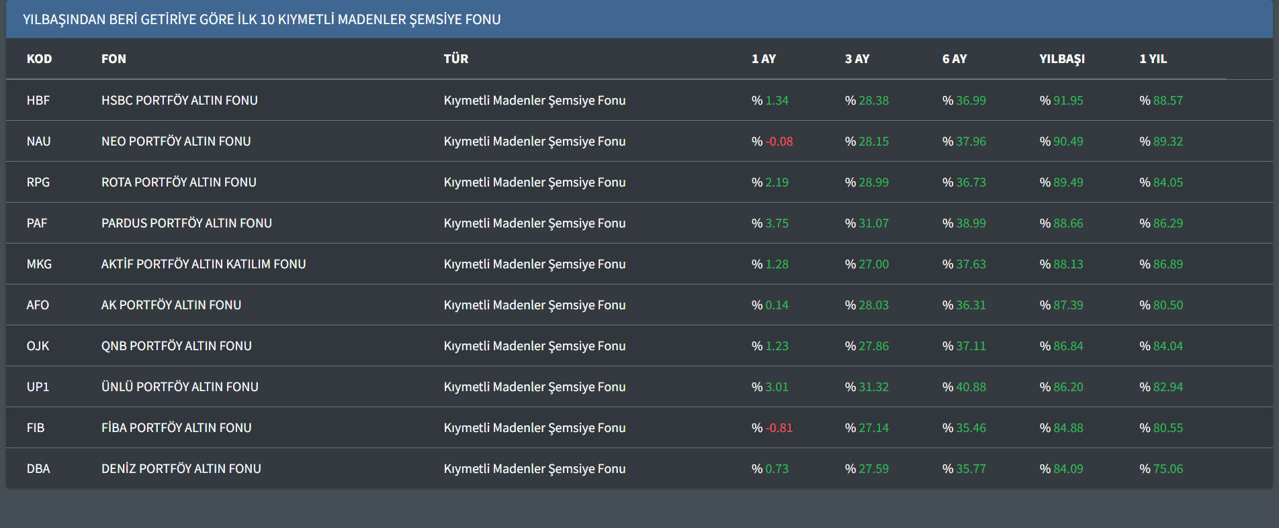Open PARDUS PORTFÖY ALTIN FONU details
This screenshot has height=528, width=1279.
click(186, 223)
